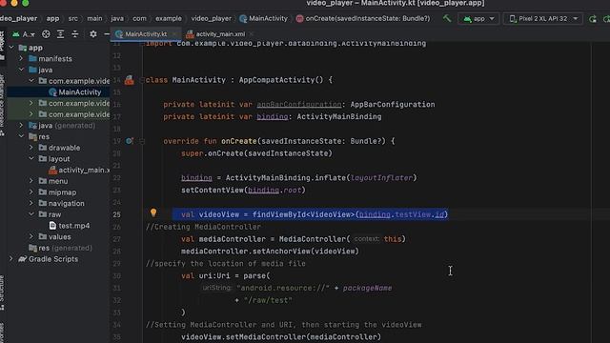Image resolution: width=610 pixels, height=343 pixels.
Task: Open the Structure side tab
Action: (2, 292)
